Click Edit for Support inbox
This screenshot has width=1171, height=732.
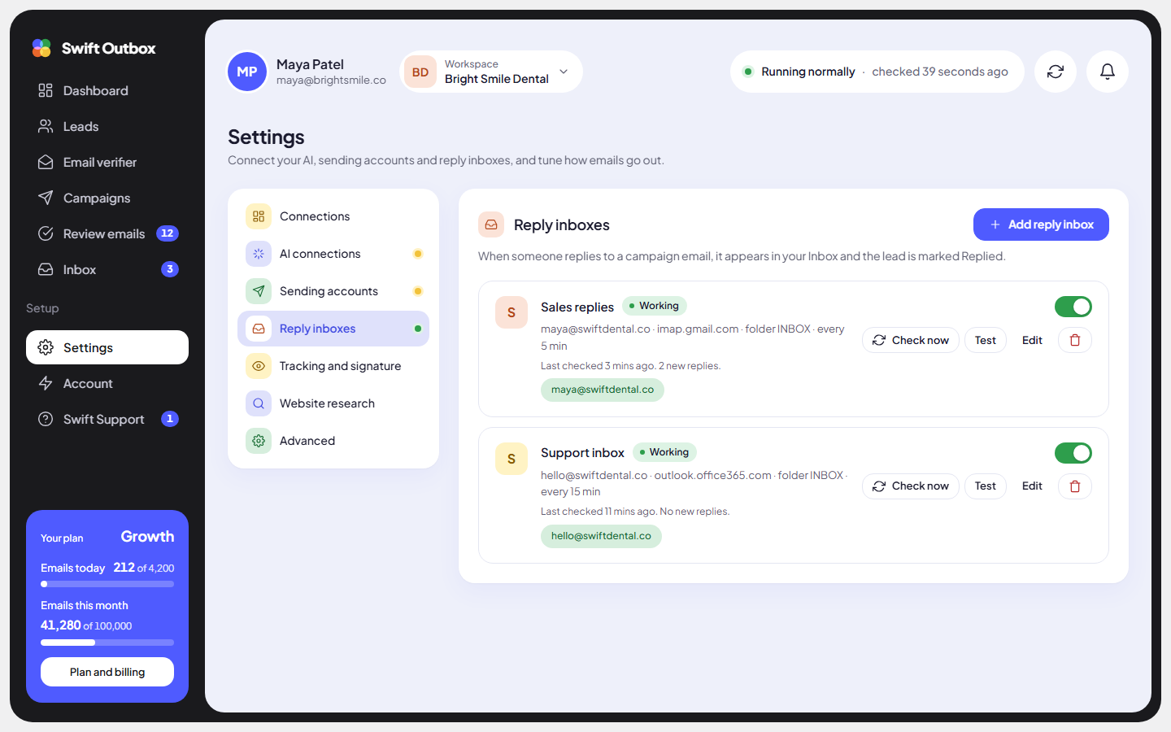point(1032,486)
